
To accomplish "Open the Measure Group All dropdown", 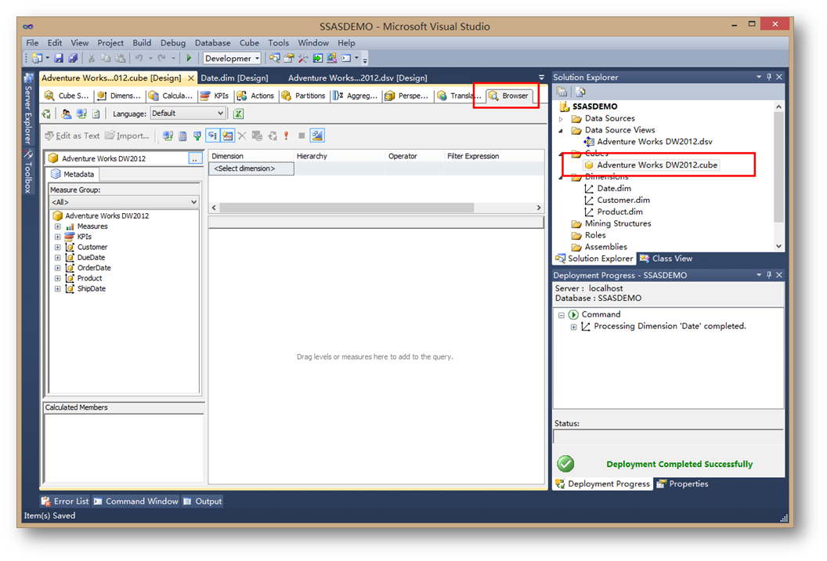I will pyautogui.click(x=124, y=201).
